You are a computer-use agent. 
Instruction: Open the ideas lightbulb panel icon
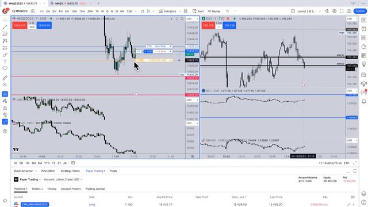click(363, 64)
